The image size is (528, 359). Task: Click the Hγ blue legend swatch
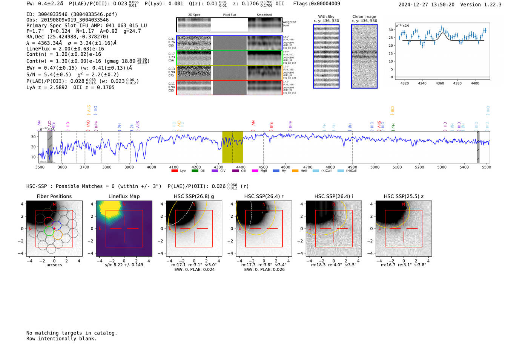(x=276, y=171)
